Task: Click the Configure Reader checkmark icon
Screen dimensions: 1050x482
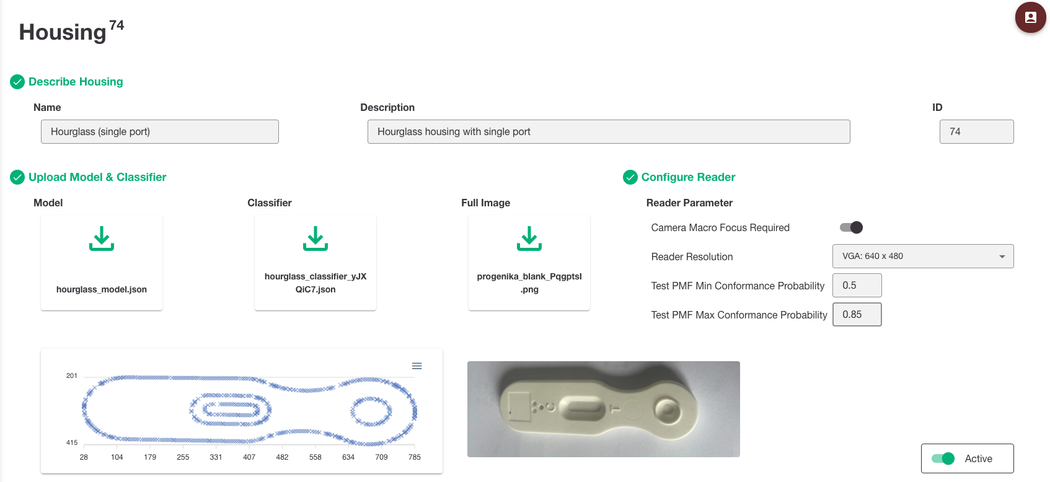Action: (630, 177)
